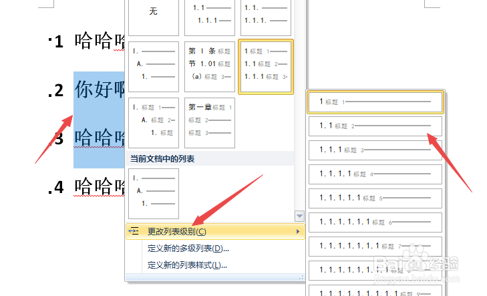The width and height of the screenshot is (487, 296).
Task: Open '定义新的多级列表(D)...'
Action: pyautogui.click(x=188, y=249)
